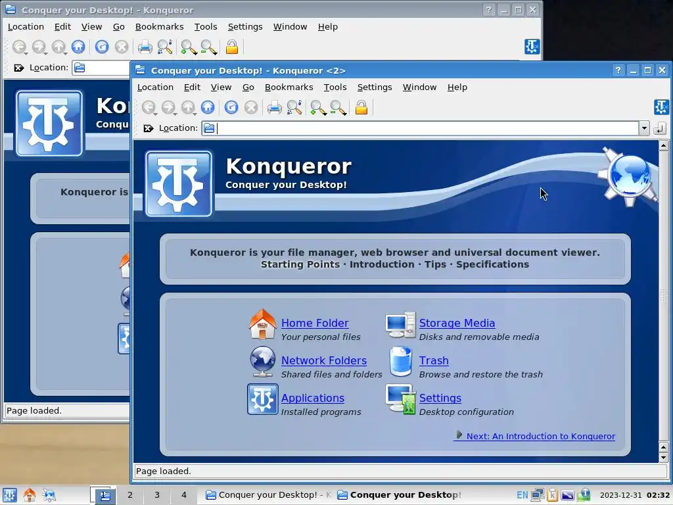Open Find tool in Konqueror <2> toolbar

[x=294, y=107]
